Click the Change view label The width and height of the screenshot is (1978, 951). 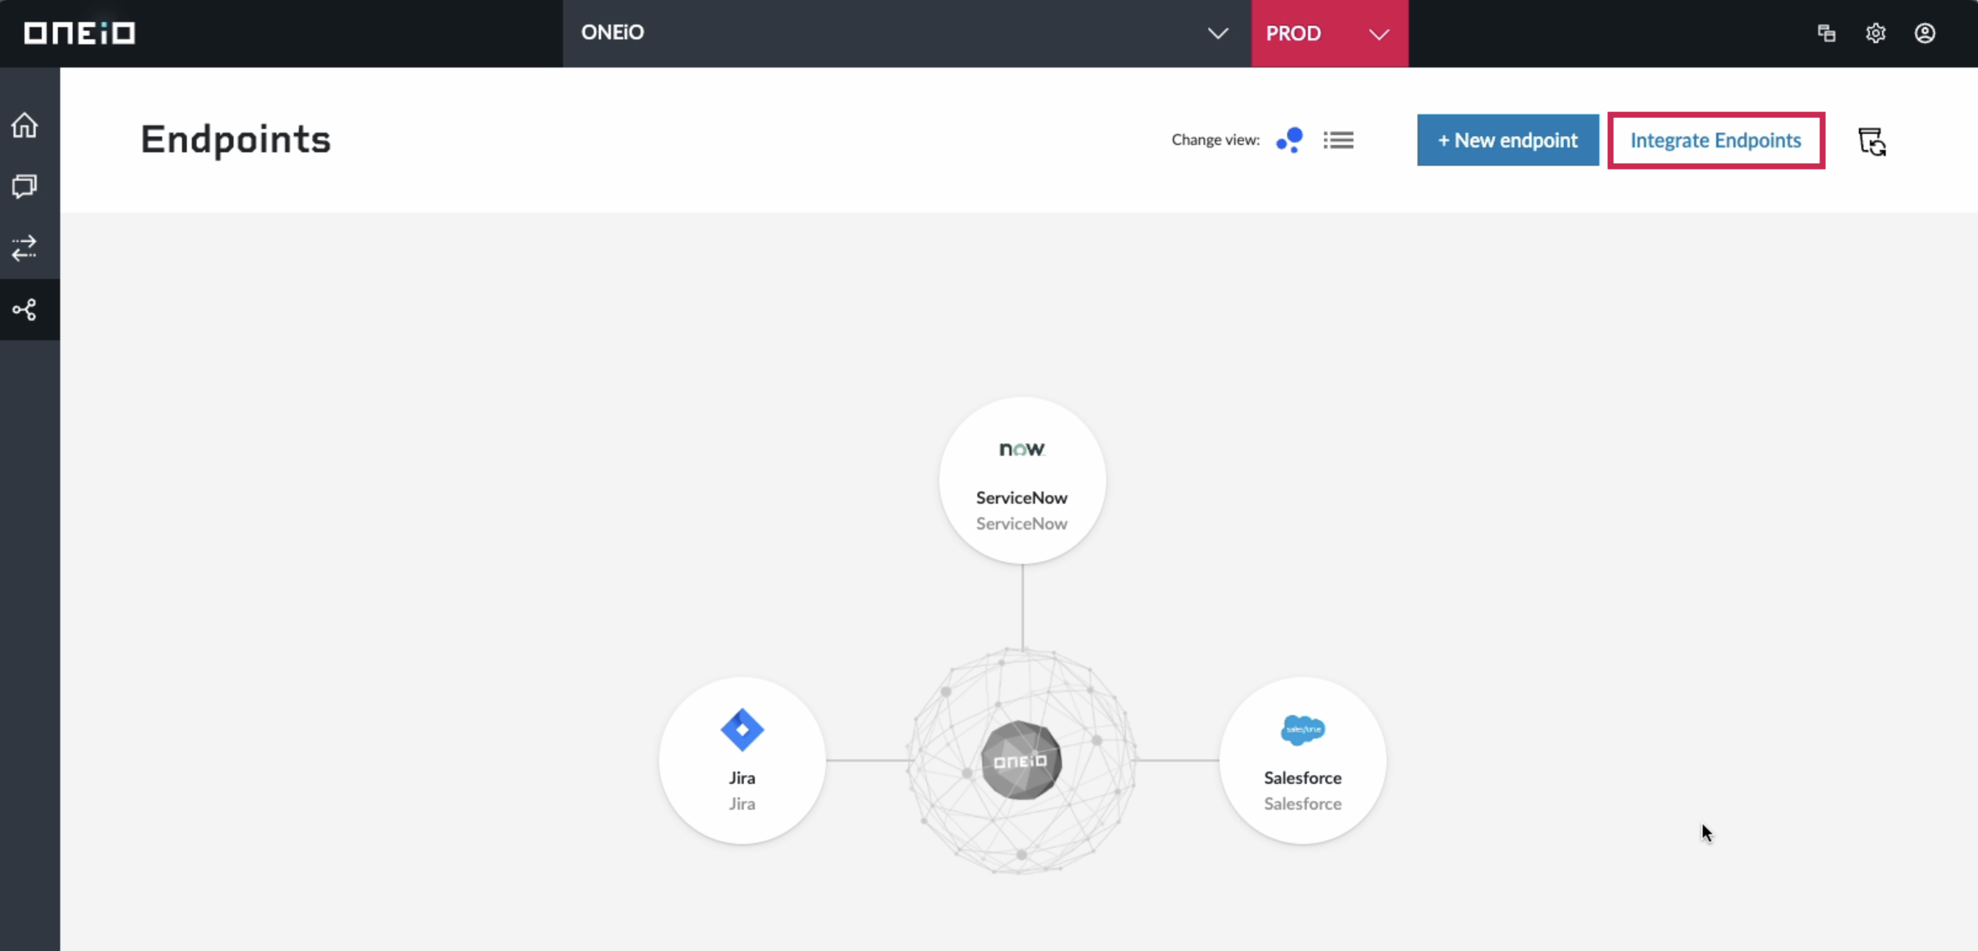pos(1216,139)
